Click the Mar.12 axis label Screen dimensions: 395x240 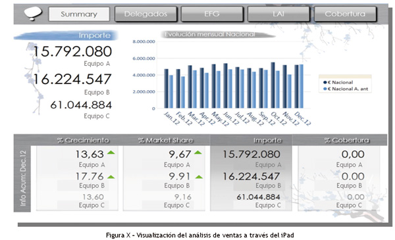click(196, 118)
